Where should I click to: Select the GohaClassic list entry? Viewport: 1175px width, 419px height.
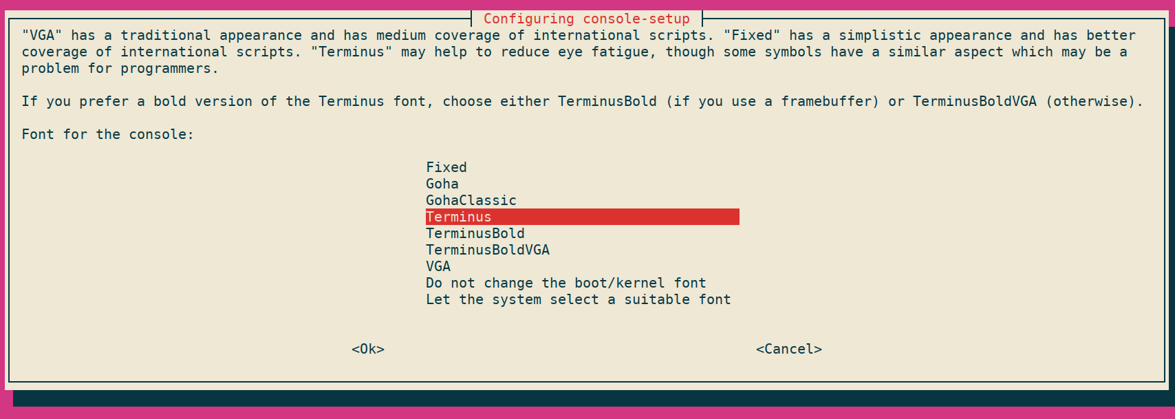(x=471, y=200)
